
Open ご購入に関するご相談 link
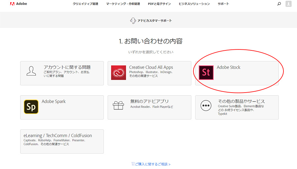(x=153, y=164)
